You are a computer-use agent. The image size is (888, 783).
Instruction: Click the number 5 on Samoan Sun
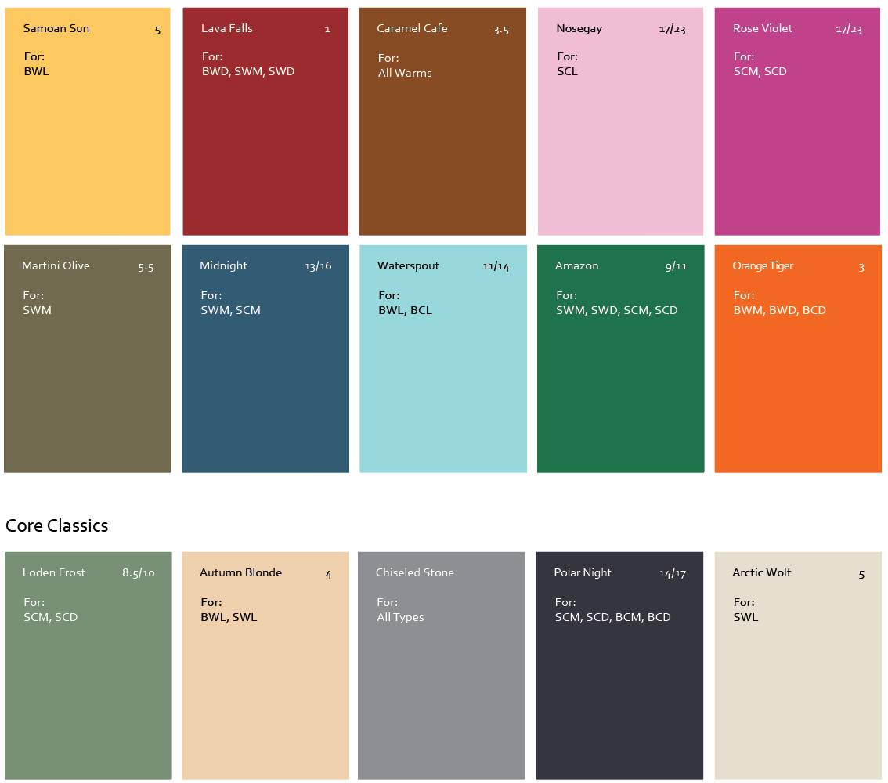[158, 31]
